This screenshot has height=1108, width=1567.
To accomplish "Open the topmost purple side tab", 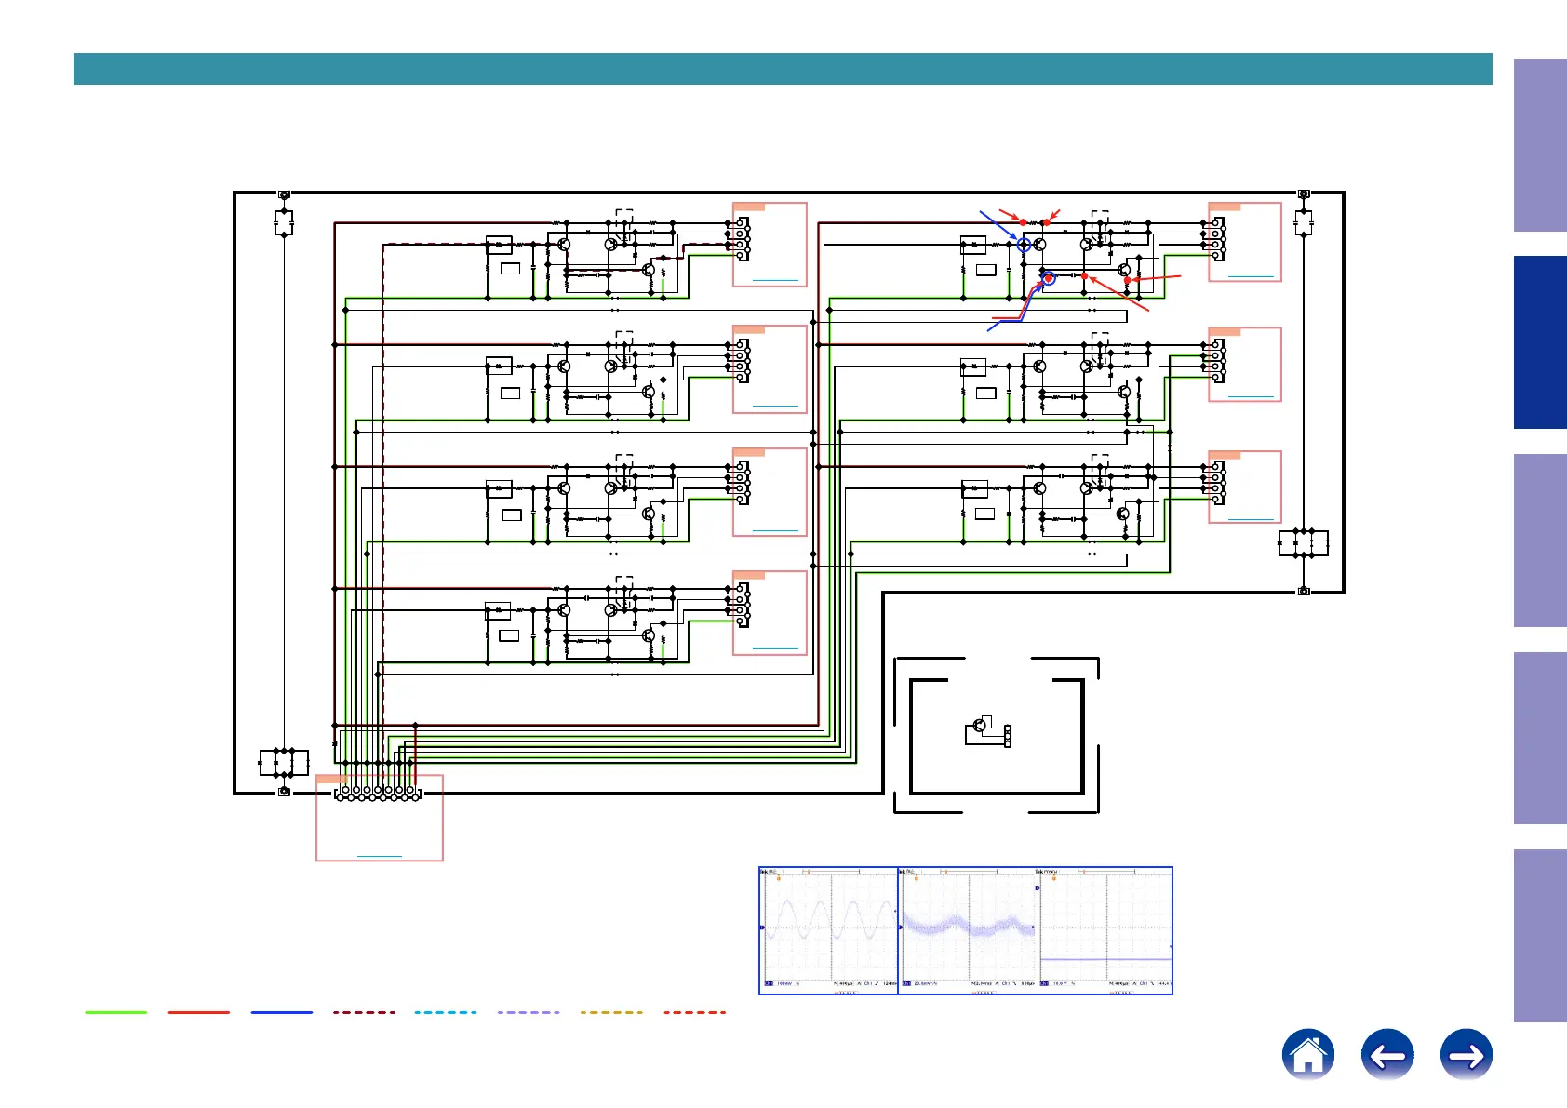I will tap(1540, 145).
